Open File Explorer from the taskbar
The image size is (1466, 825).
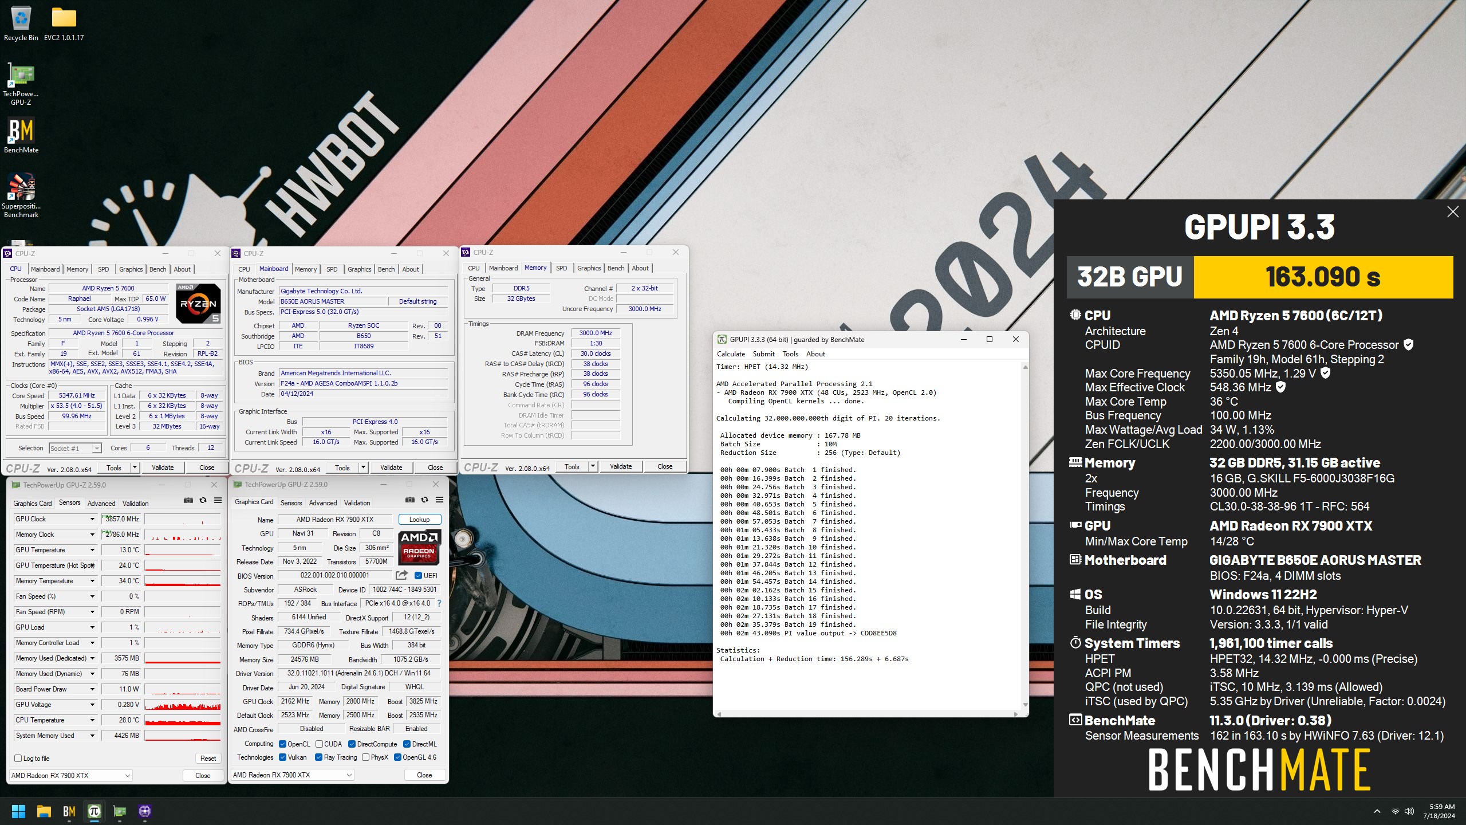click(x=44, y=811)
